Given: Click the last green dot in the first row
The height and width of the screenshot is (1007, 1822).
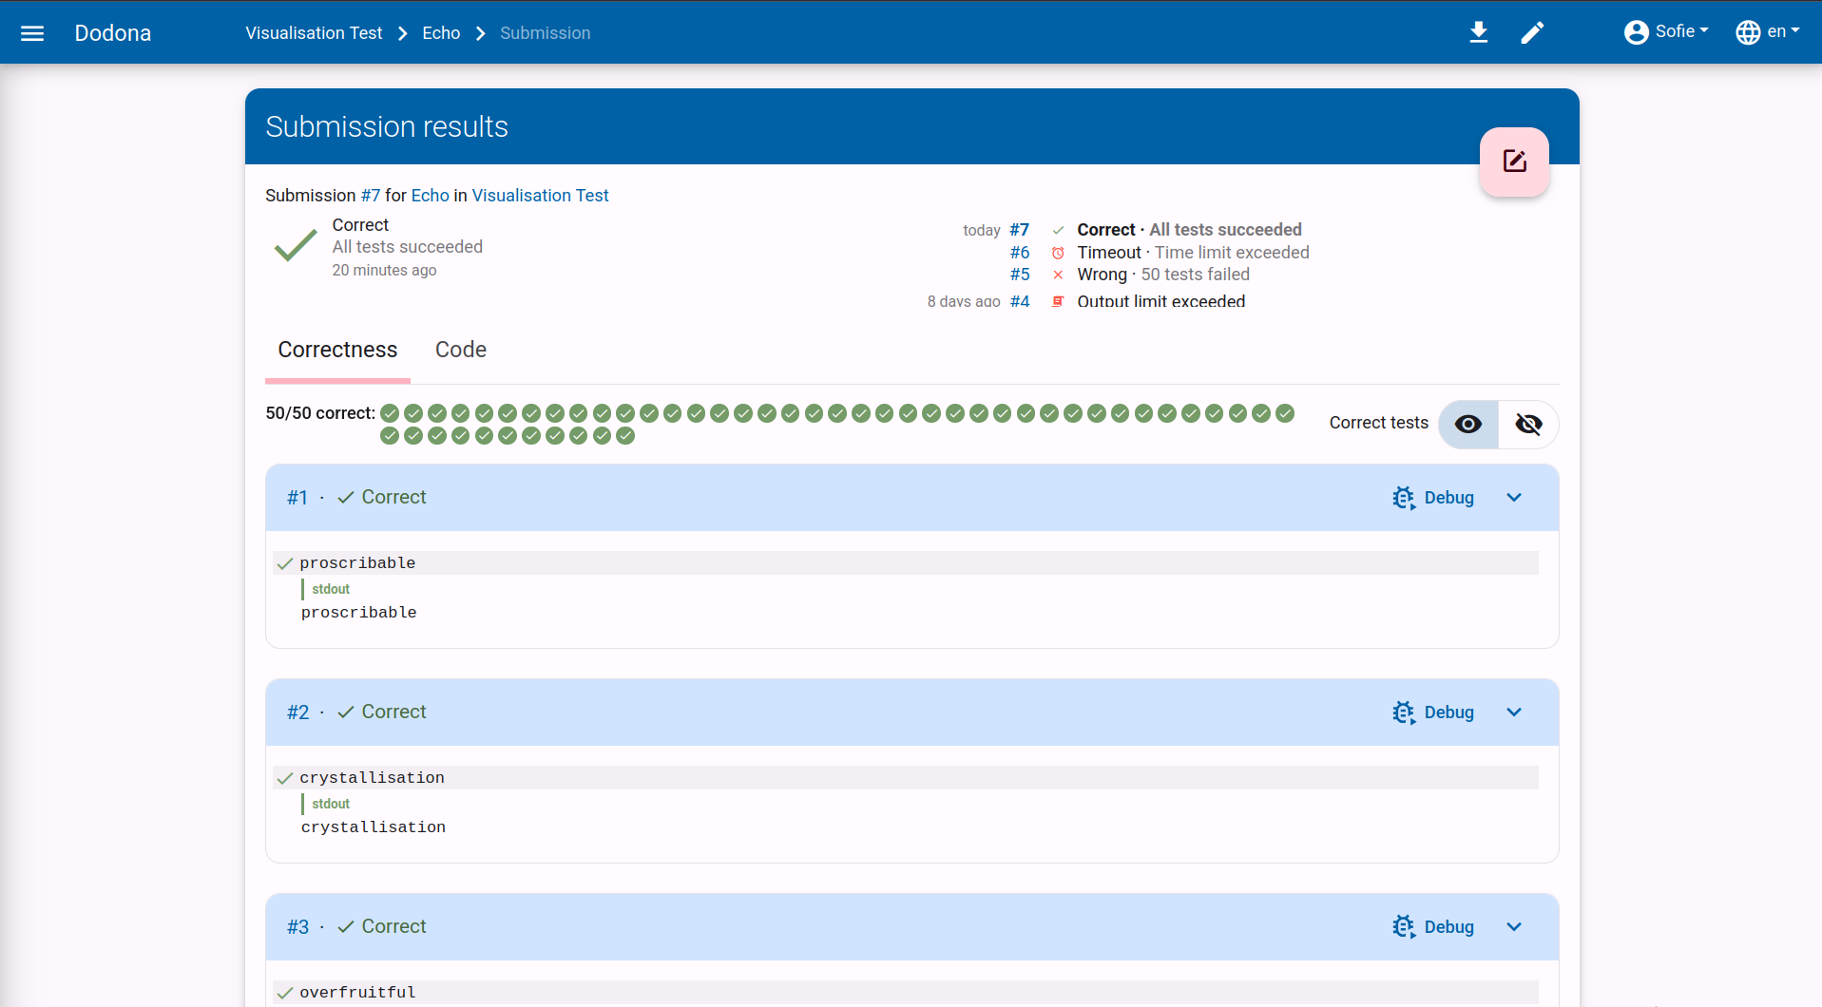Looking at the screenshot, I should [1285, 413].
